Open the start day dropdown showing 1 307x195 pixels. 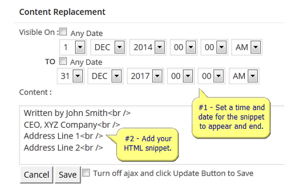pyautogui.click(x=73, y=47)
